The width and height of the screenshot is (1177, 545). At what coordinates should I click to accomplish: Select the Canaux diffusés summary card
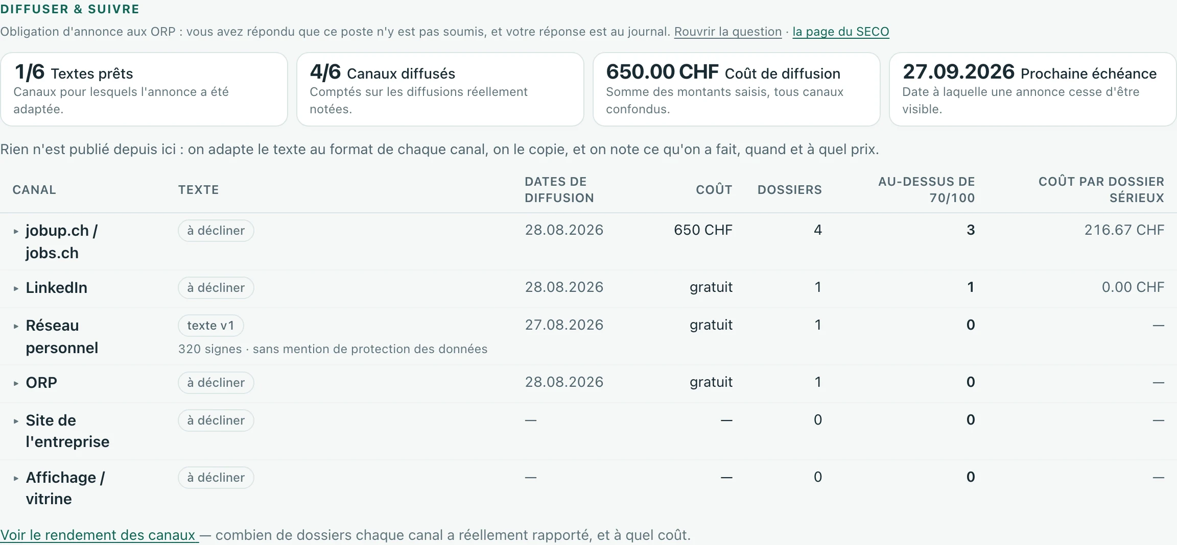[440, 89]
